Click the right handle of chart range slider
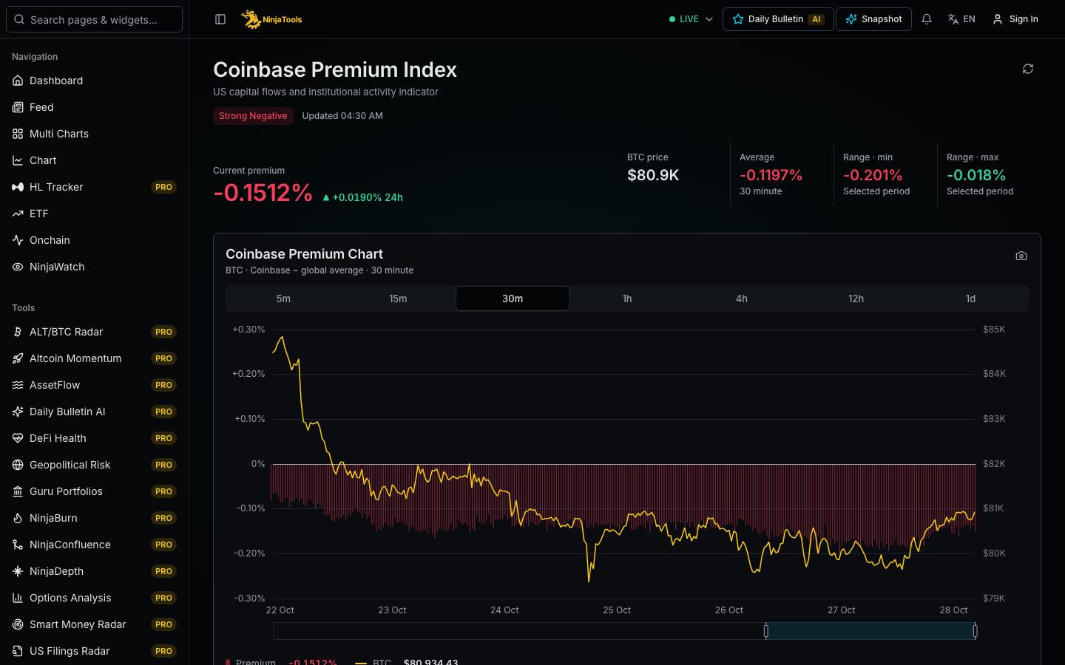1065x665 pixels. coord(975,630)
